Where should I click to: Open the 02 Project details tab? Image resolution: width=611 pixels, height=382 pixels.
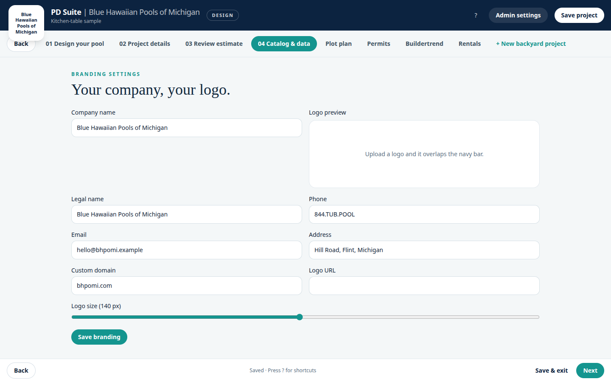click(145, 44)
